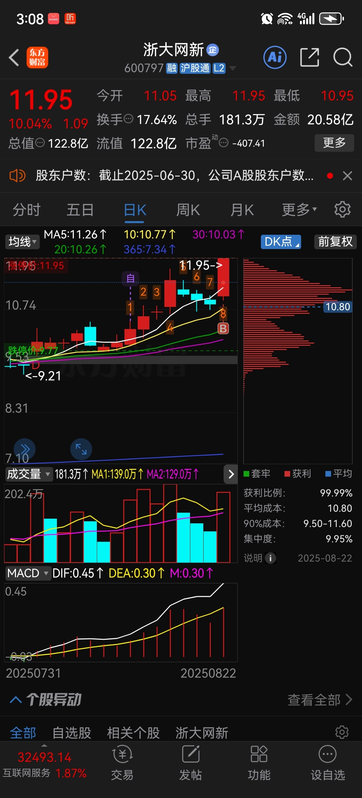Open the search magnifier icon

click(343, 58)
